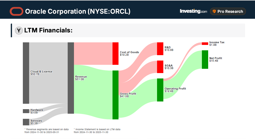Click the dark gray Revenue node
This screenshot has height=139, width=255.
pyautogui.click(x=71, y=78)
